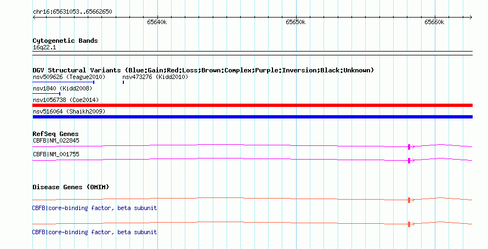Click the red nsv1056738 loss bar
This screenshot has height=249, width=488.
click(253, 105)
